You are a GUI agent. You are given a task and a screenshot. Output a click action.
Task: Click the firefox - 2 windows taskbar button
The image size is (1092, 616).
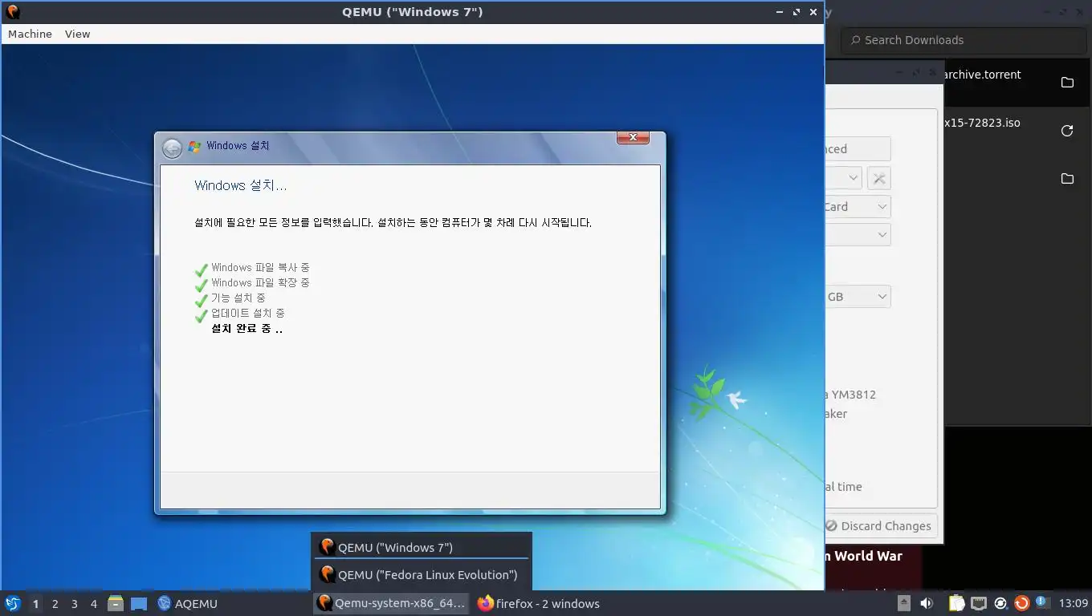click(x=539, y=603)
